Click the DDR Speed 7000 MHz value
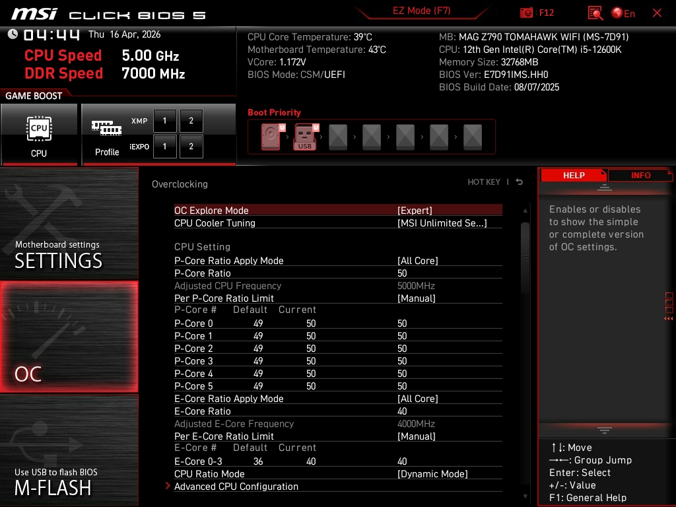 click(x=153, y=73)
